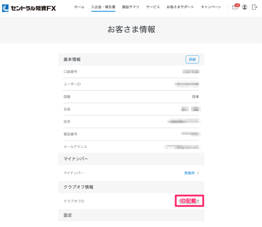Log out using the logout arrow icon
The height and width of the screenshot is (227, 262).
coord(254,7)
